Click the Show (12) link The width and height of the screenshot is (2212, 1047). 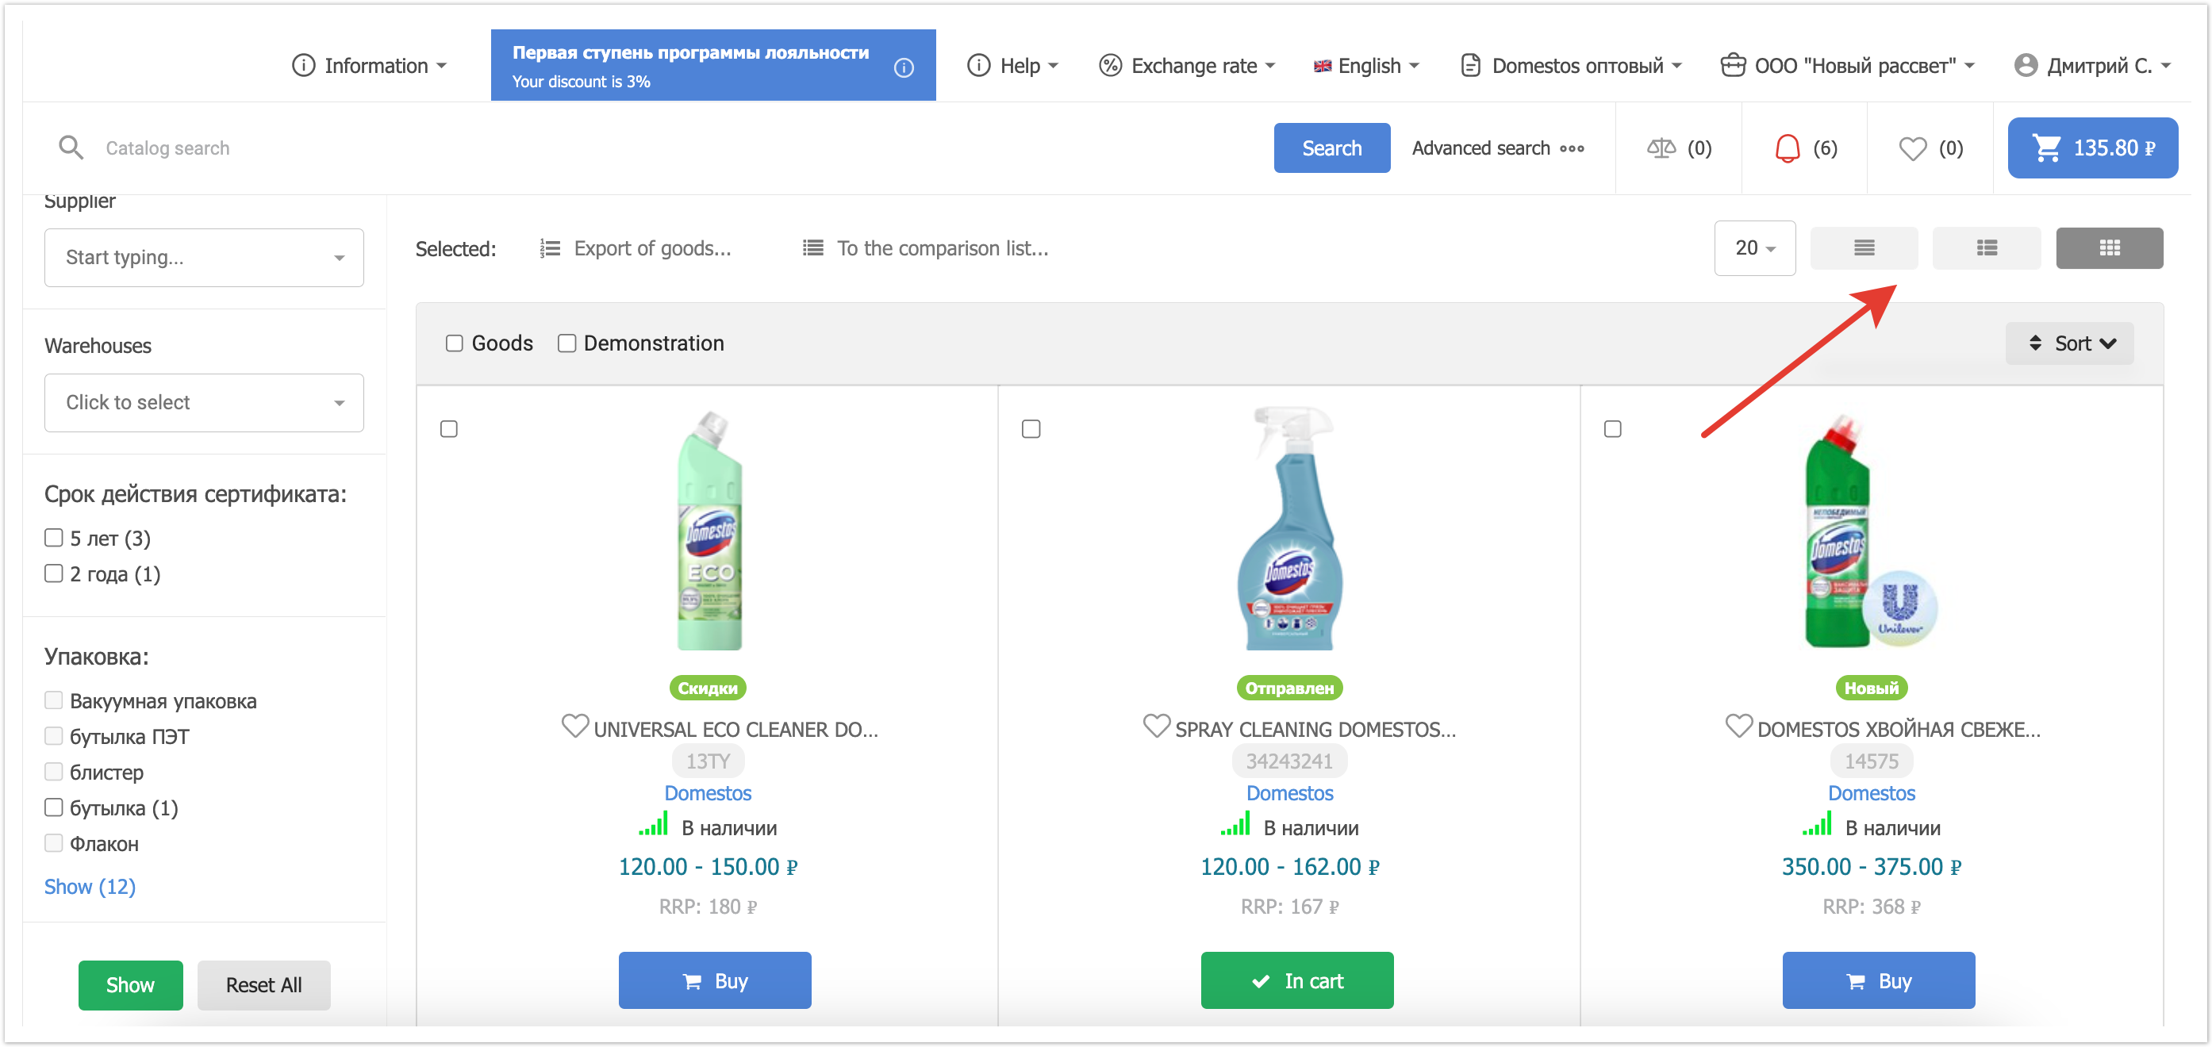click(x=90, y=886)
